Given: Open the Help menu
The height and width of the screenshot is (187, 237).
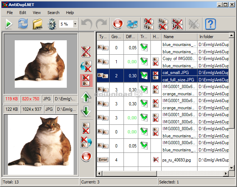Looking at the screenshot, I should [70, 13].
